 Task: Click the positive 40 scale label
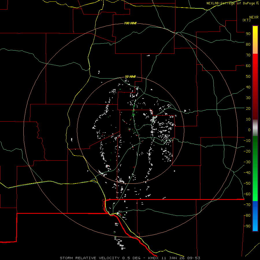(x=248, y=87)
